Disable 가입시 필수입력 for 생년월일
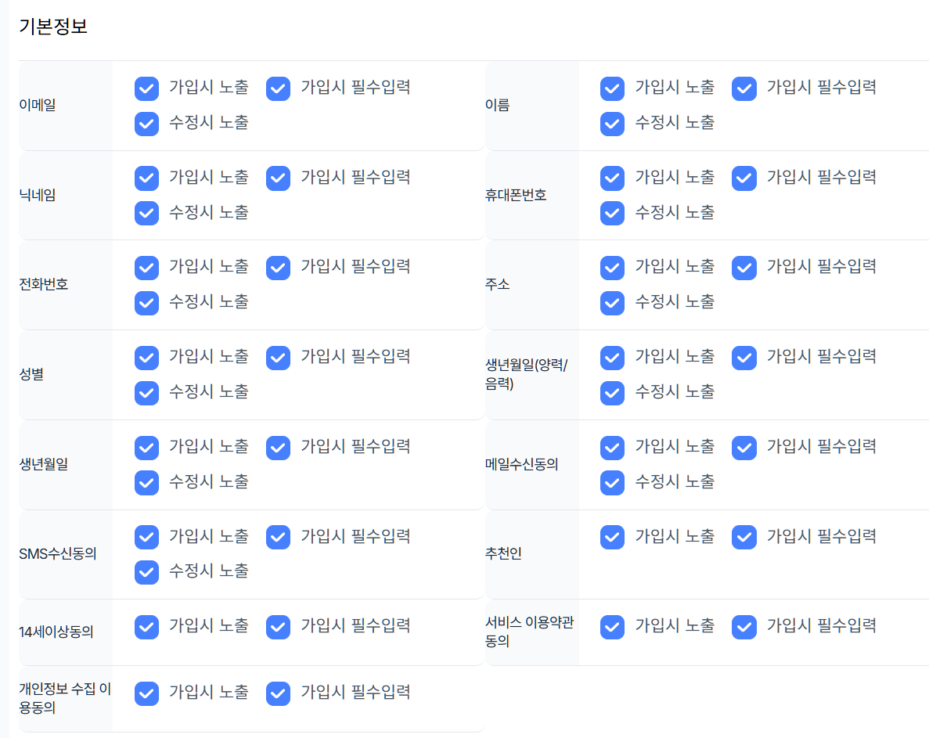Screen dimensions: 929x738 click(278, 447)
